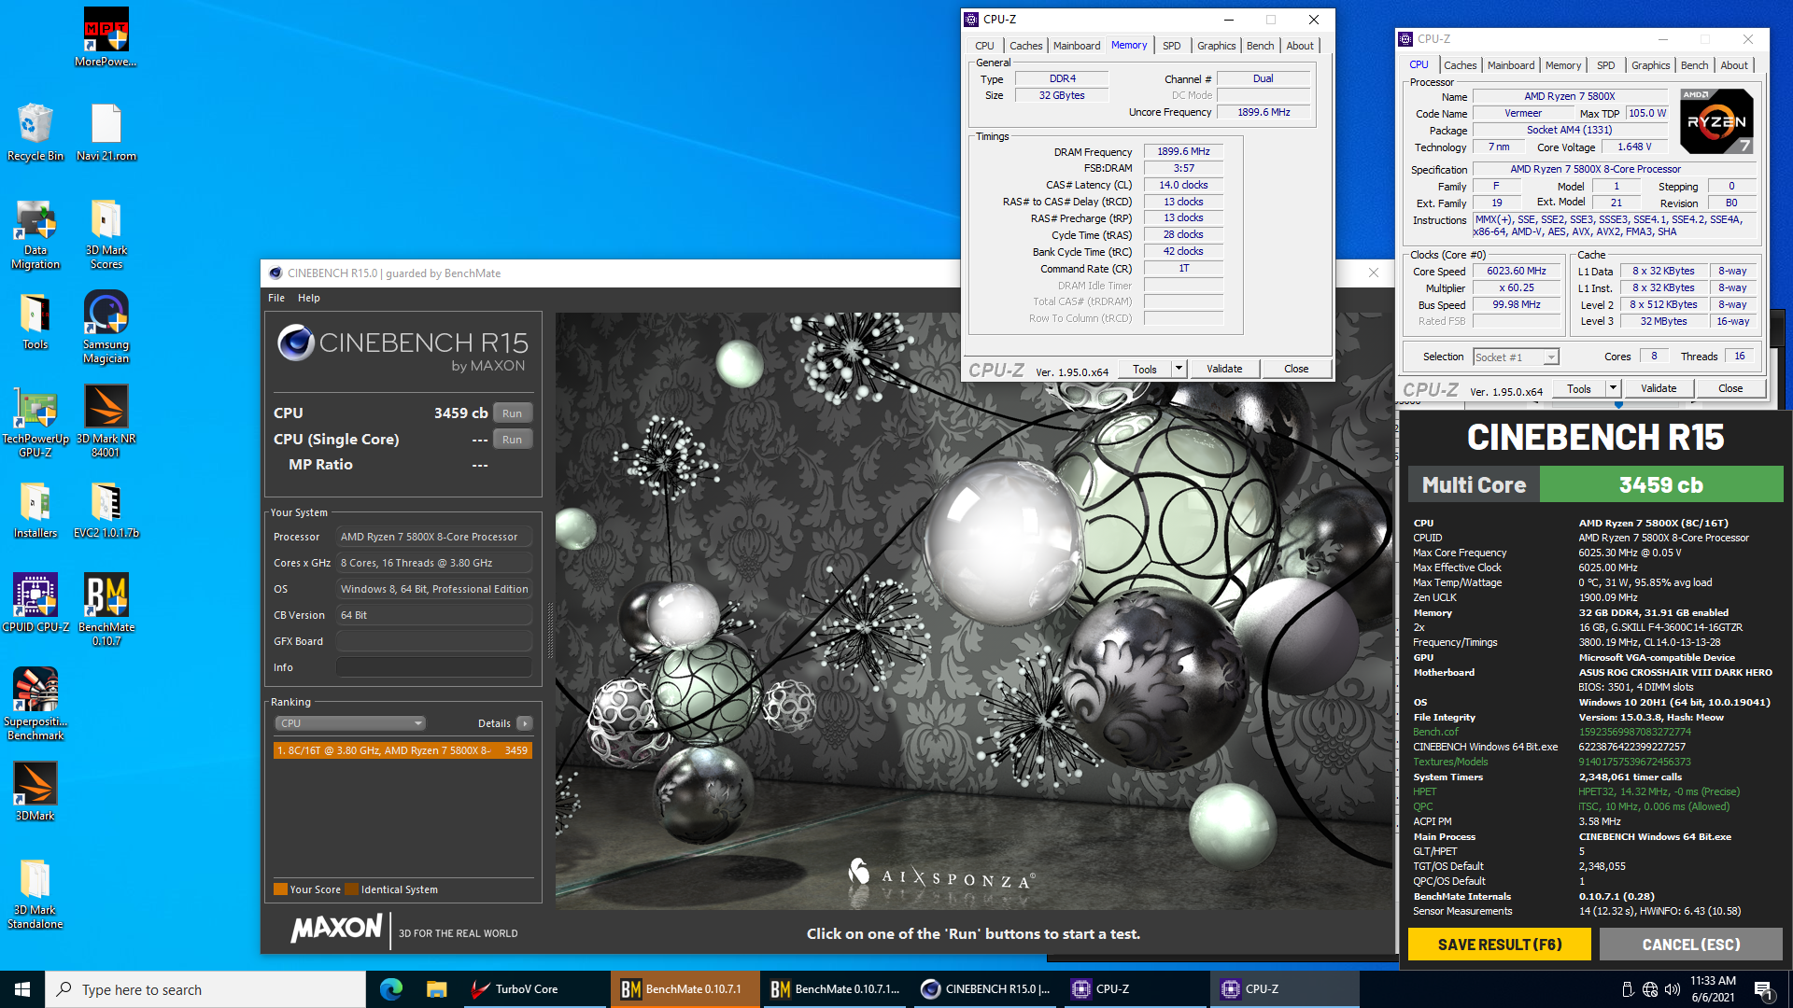This screenshot has height=1008, width=1793.
Task: Expand ranking Details arrow in Cinebench
Action: 525,723
